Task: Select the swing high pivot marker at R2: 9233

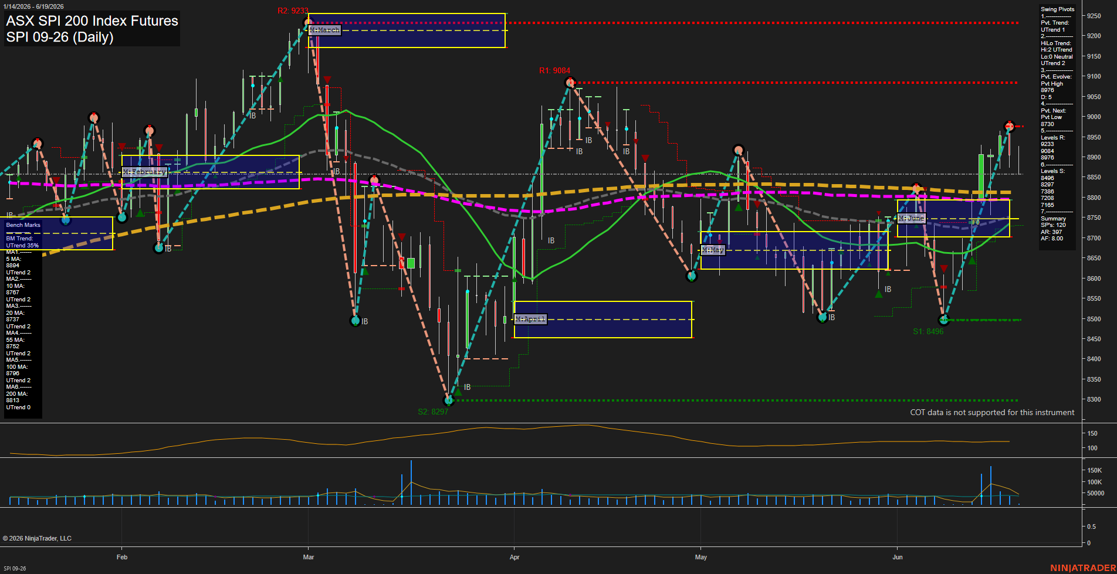Action: pyautogui.click(x=307, y=23)
